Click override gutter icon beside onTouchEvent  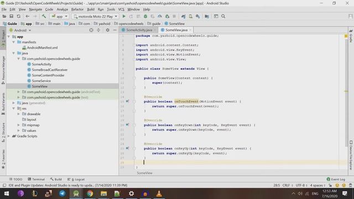point(127,101)
